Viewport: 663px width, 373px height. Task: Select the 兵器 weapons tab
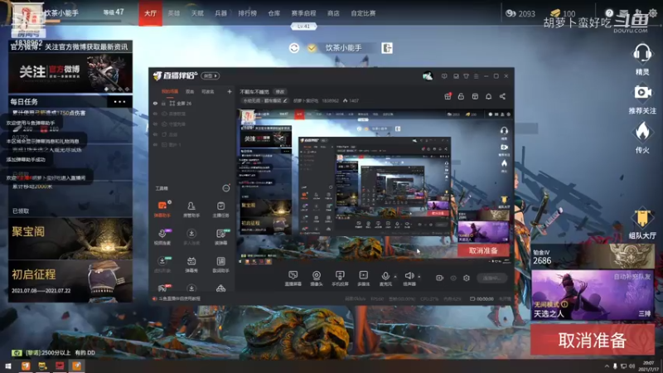pyautogui.click(x=221, y=13)
